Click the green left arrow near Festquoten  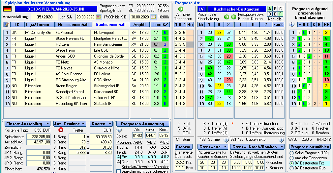tap(234, 17)
